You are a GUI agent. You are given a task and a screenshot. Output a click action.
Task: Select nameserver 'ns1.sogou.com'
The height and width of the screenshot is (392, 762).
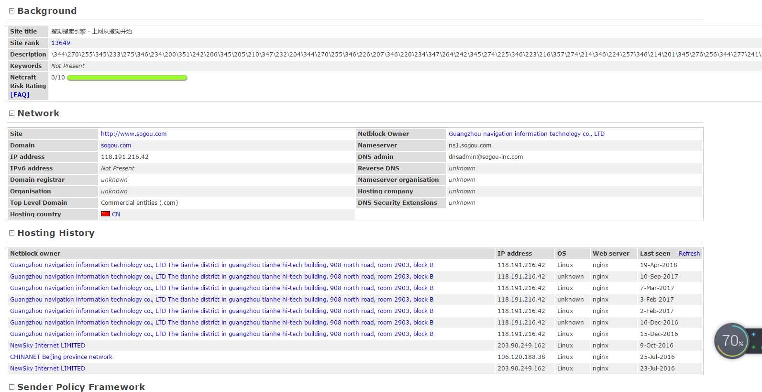(470, 145)
